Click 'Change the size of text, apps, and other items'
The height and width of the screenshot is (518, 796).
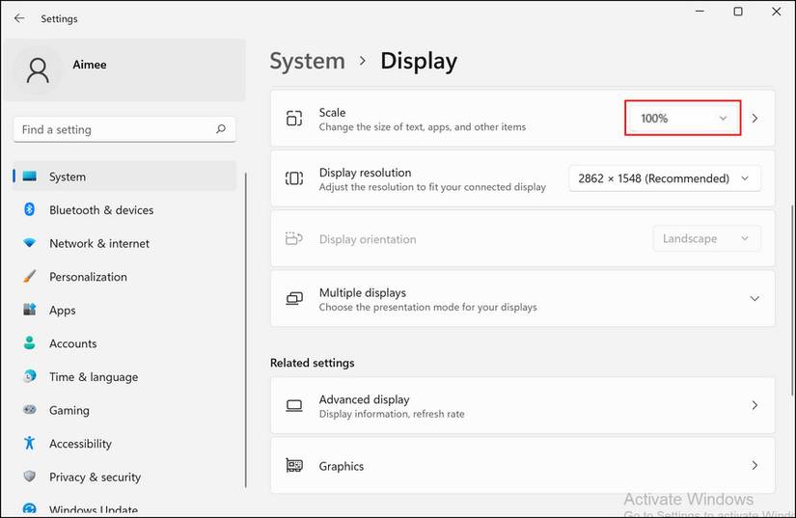point(423,126)
